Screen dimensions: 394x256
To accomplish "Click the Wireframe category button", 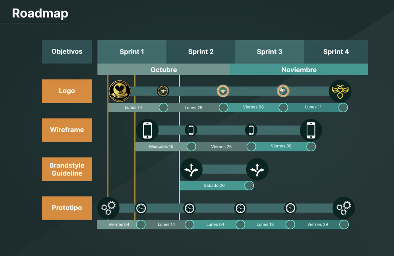I will pos(67,130).
